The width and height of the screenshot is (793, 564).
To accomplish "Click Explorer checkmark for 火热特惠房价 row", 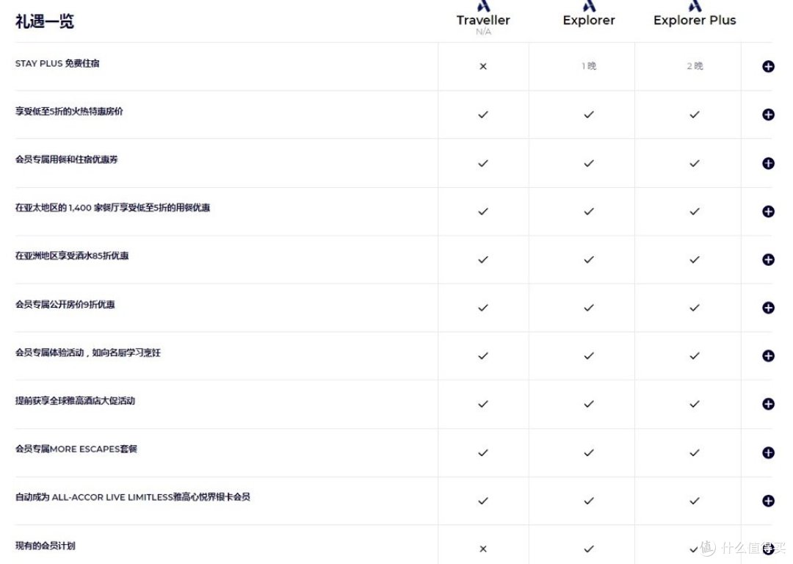I will pos(588,115).
